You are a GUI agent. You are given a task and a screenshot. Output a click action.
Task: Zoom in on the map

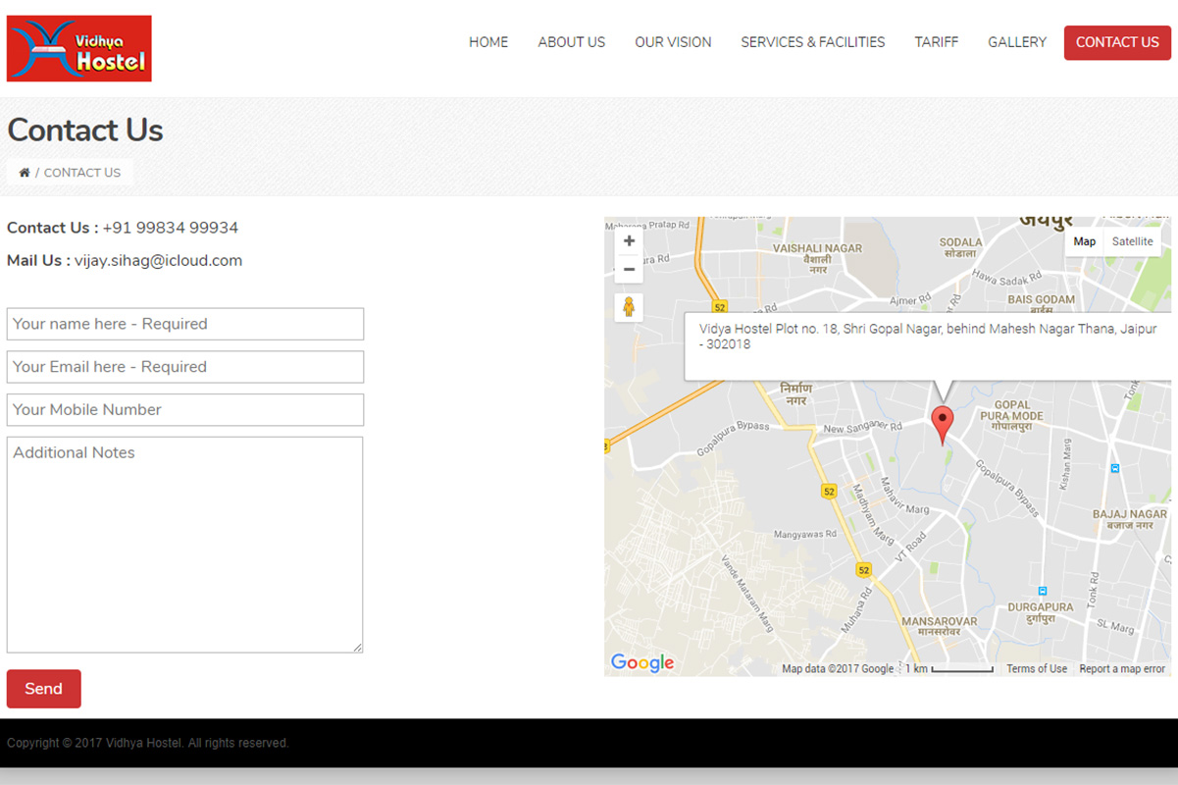[x=629, y=241]
